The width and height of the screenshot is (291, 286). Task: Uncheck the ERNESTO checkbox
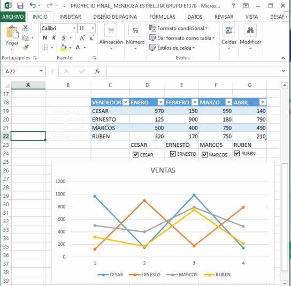click(173, 154)
